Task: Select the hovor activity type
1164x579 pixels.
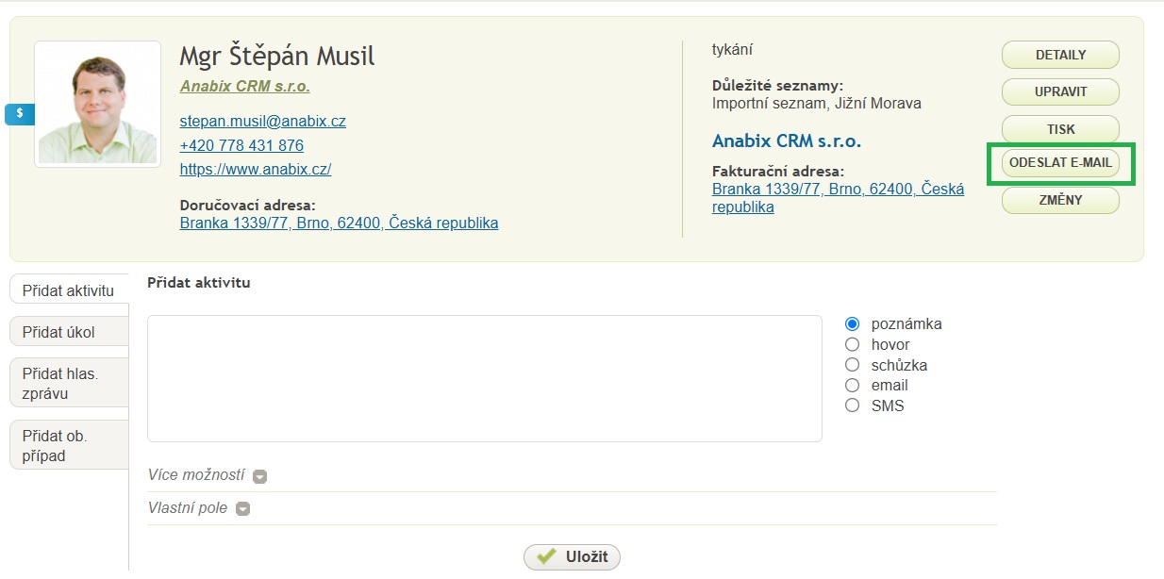Action: (853, 344)
